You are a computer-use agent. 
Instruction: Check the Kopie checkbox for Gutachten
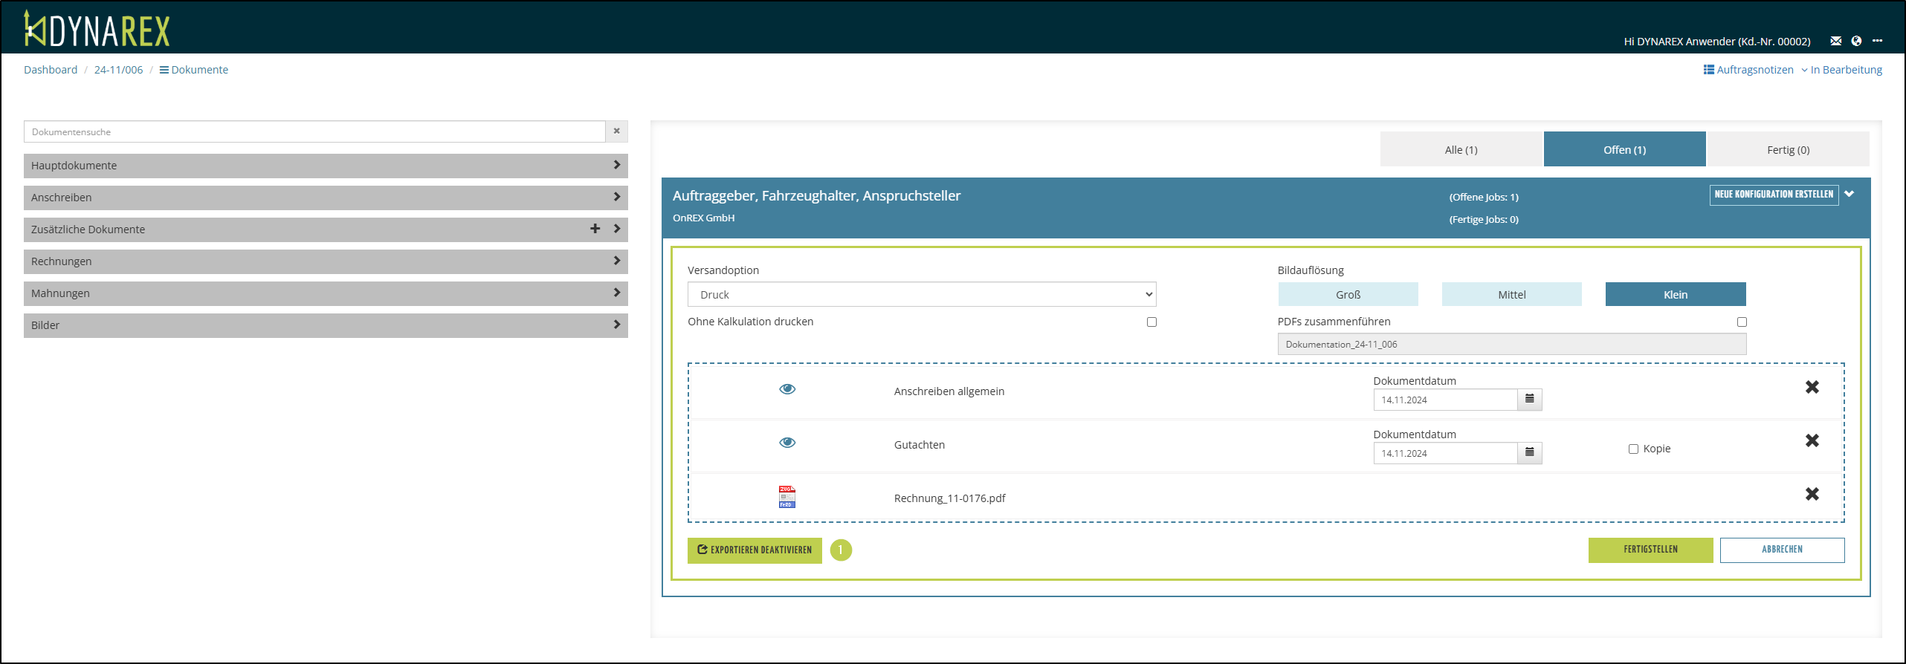tap(1633, 449)
